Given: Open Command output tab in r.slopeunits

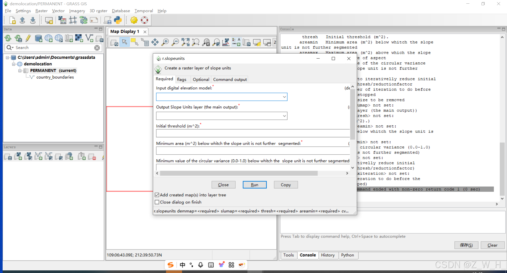Looking at the screenshot, I should pos(230,80).
